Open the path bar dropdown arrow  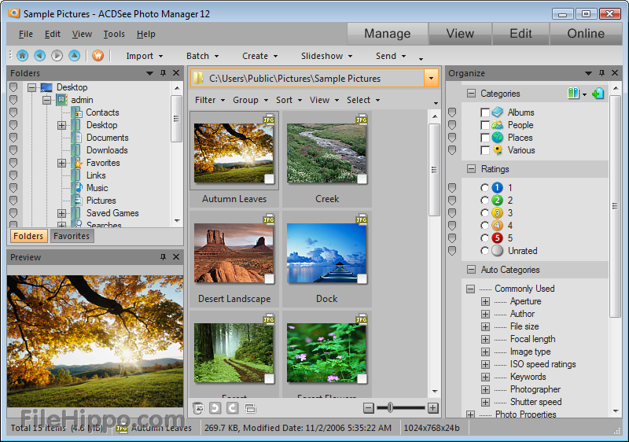click(x=431, y=78)
